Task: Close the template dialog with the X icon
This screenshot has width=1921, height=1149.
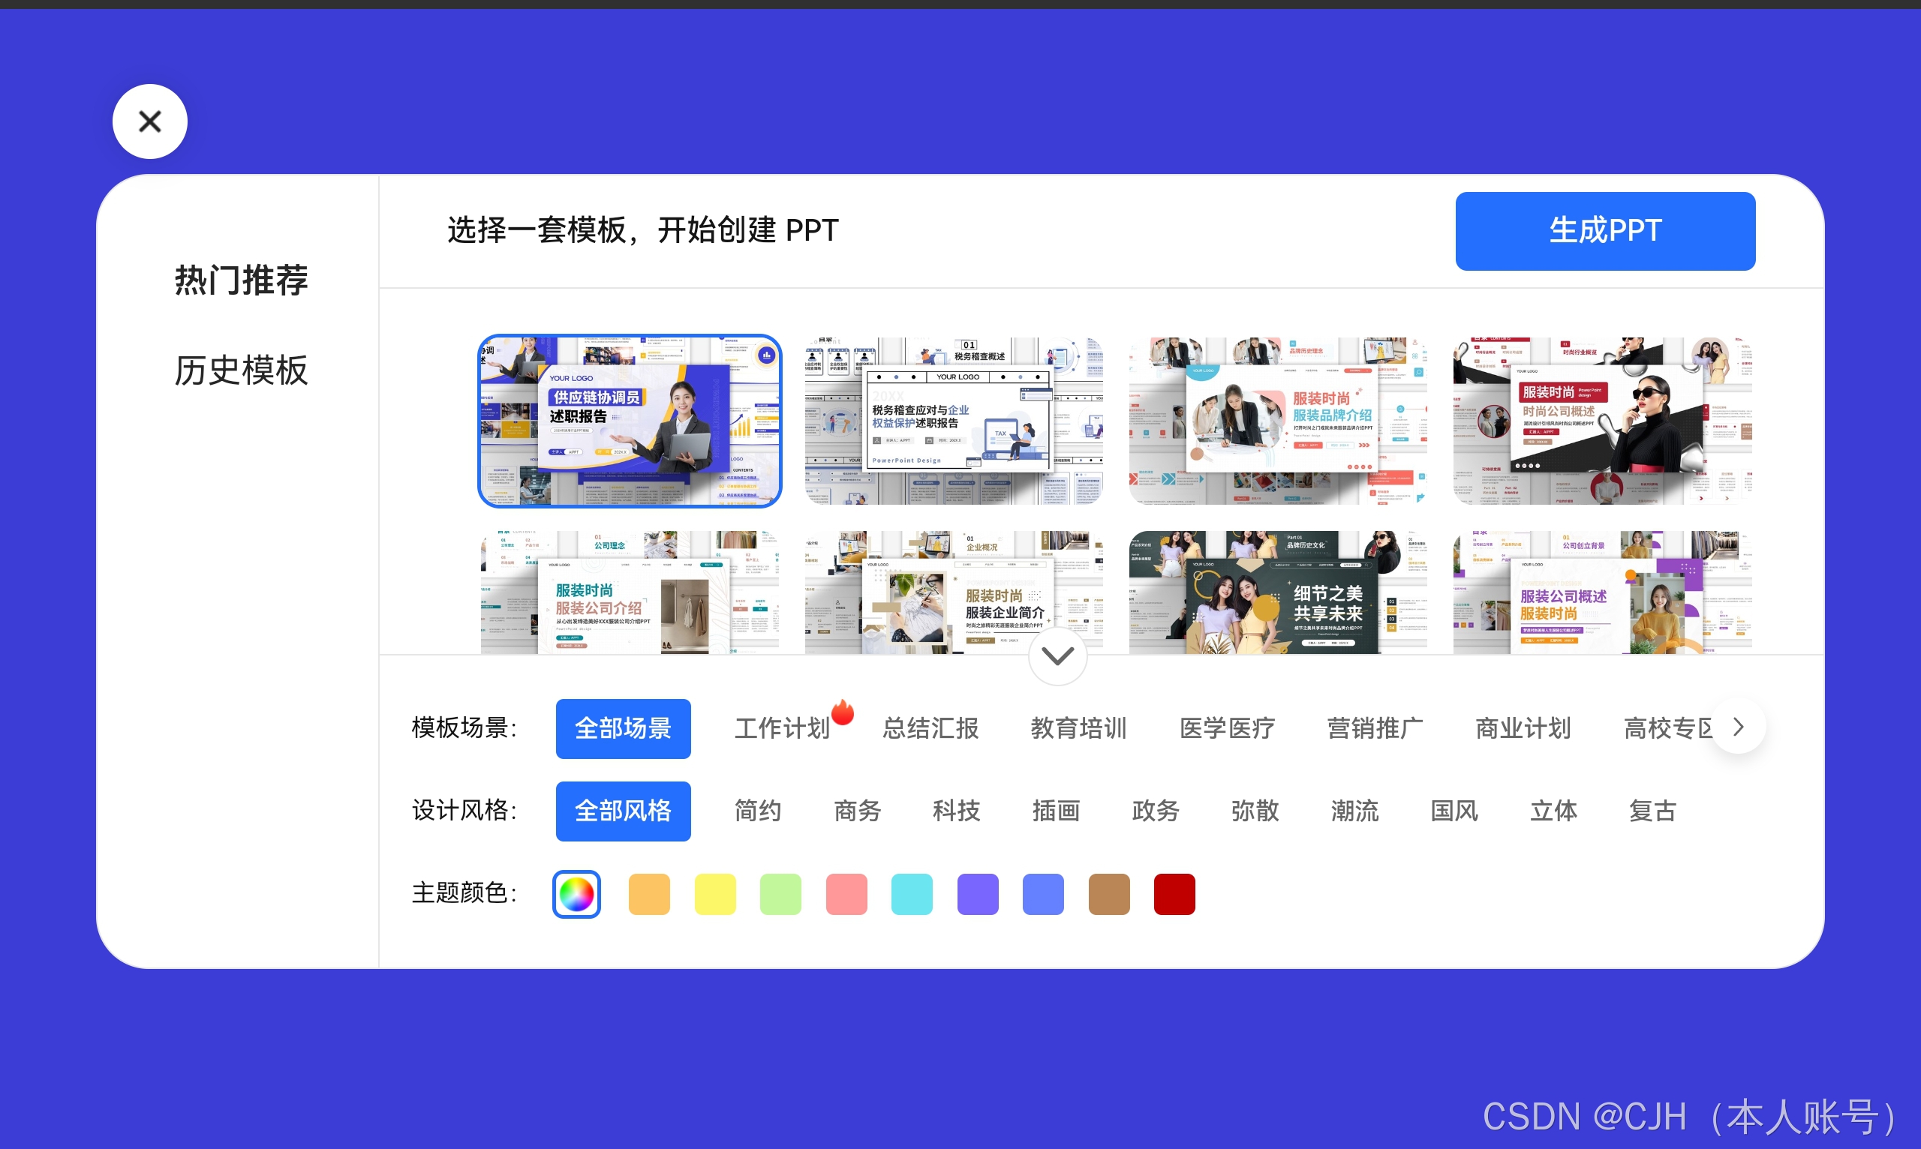Action: point(149,121)
